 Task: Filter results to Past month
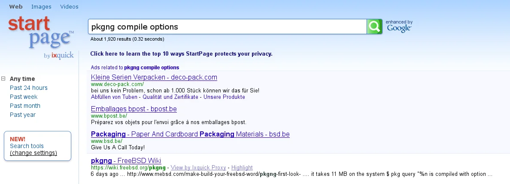[x=25, y=106]
